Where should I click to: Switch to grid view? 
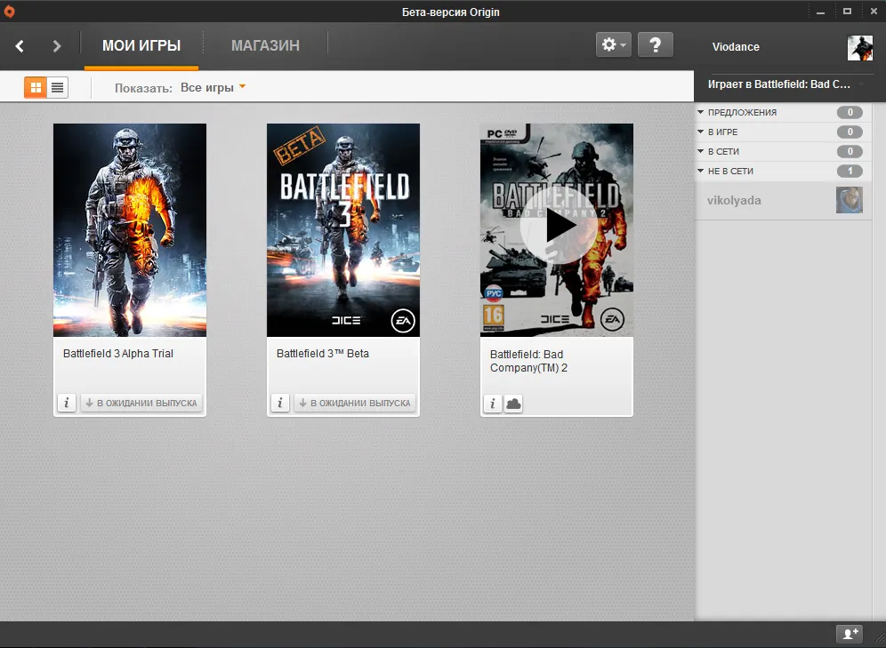(36, 87)
